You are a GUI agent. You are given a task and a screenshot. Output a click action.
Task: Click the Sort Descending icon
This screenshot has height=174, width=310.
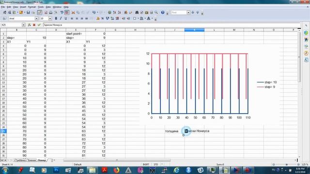[120, 13]
